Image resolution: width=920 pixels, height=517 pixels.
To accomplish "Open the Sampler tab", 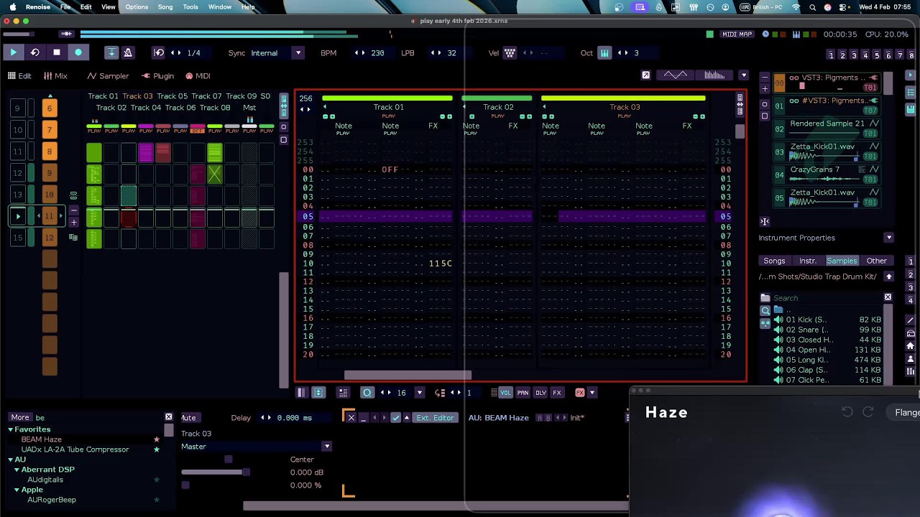I will [x=108, y=76].
